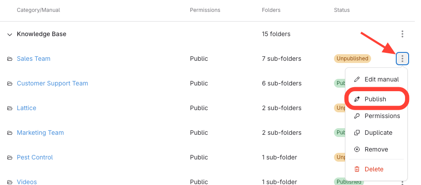421x185 pixels.
Task: Collapse the Knowledge Base category
Action: click(10, 34)
